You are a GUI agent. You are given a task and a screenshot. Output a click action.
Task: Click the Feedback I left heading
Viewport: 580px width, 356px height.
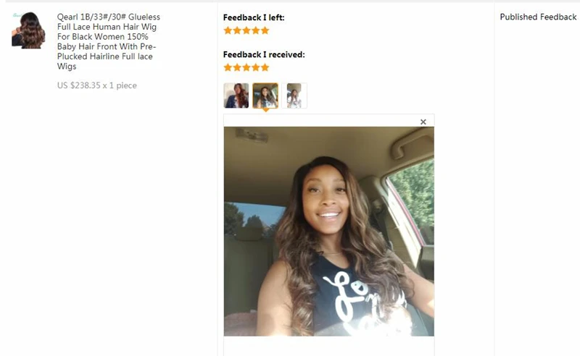(x=254, y=17)
